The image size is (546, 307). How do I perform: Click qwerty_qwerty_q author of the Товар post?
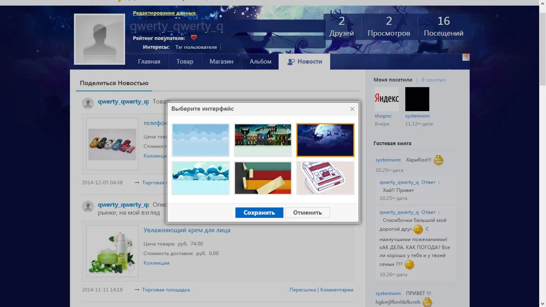[124, 102]
